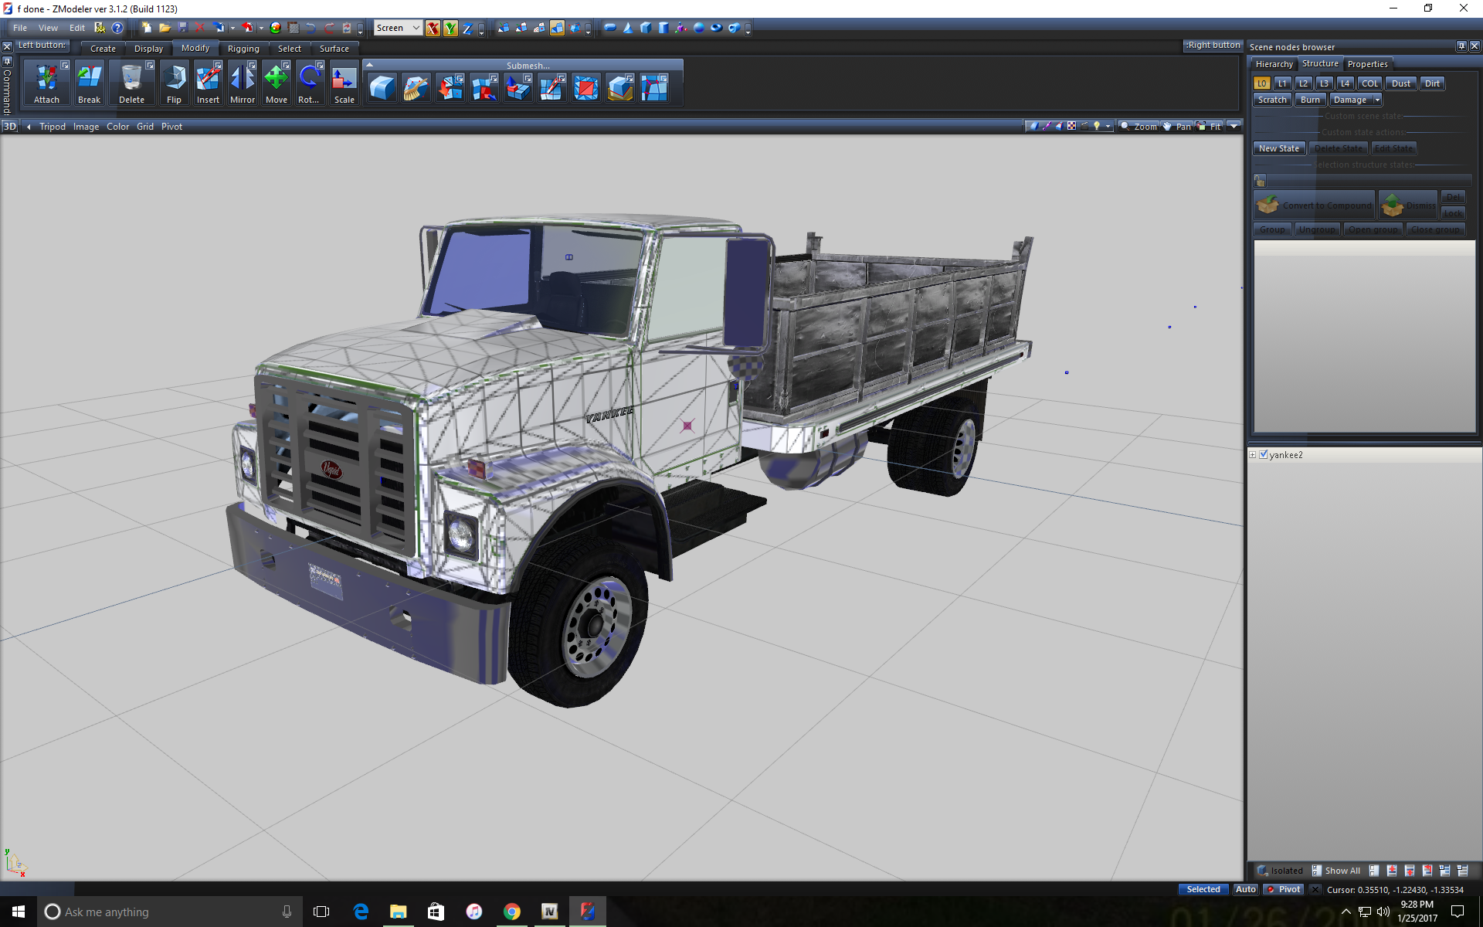The height and width of the screenshot is (927, 1483).
Task: Toggle the Pivot button in status bar
Action: 1284,889
